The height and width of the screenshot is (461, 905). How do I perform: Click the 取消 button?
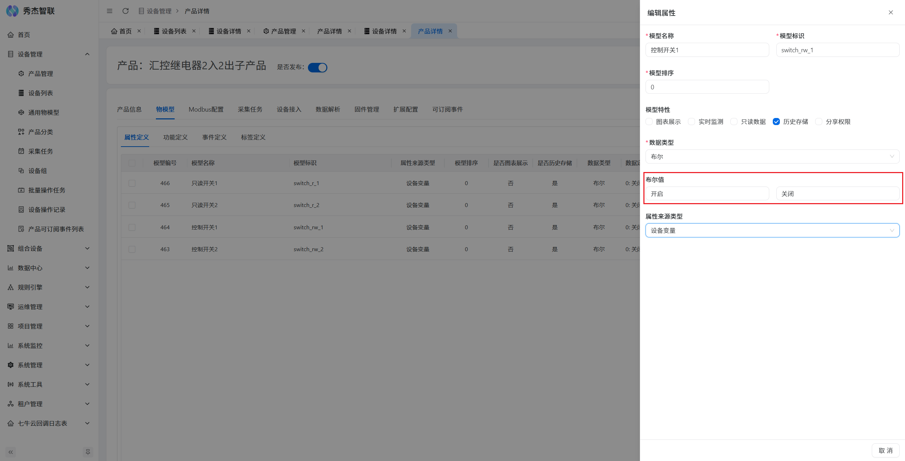pos(885,450)
